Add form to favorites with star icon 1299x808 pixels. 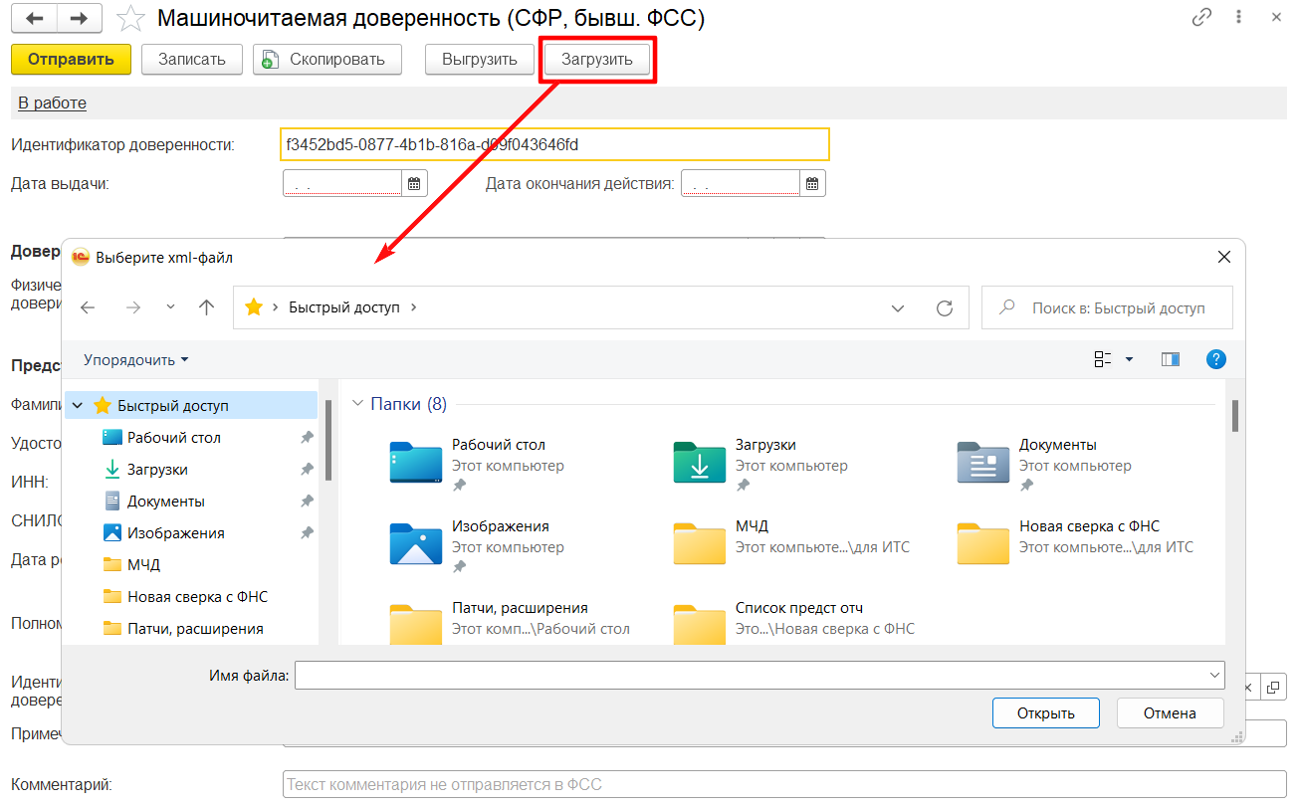tap(130, 19)
